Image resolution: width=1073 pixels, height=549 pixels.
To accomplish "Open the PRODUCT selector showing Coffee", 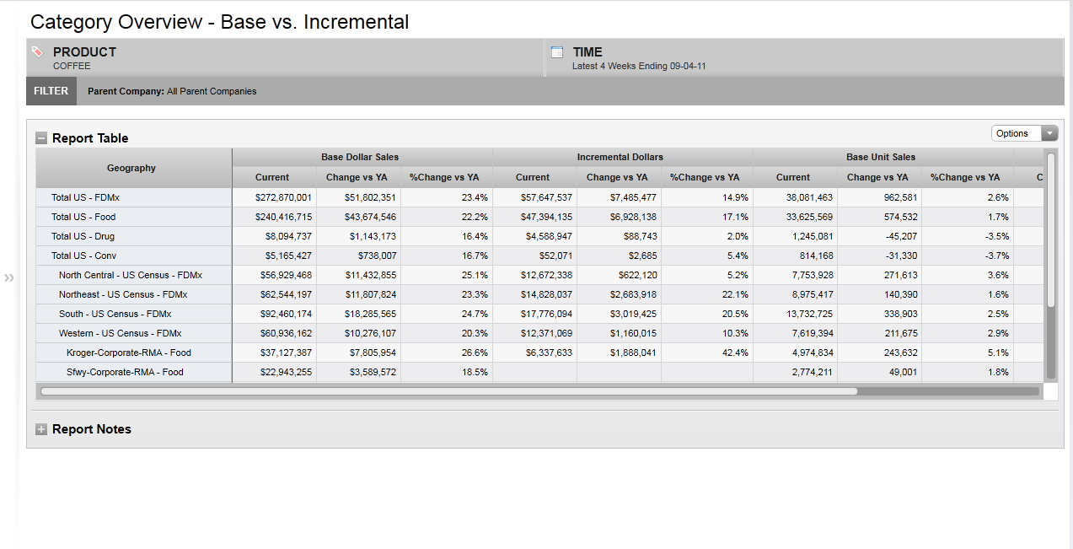I will pyautogui.click(x=84, y=57).
